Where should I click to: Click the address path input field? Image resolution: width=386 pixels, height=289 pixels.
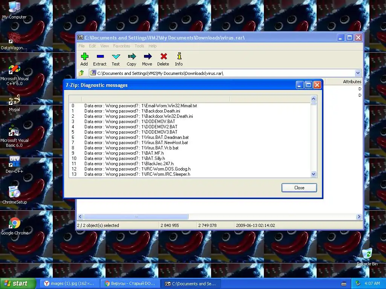222,73
